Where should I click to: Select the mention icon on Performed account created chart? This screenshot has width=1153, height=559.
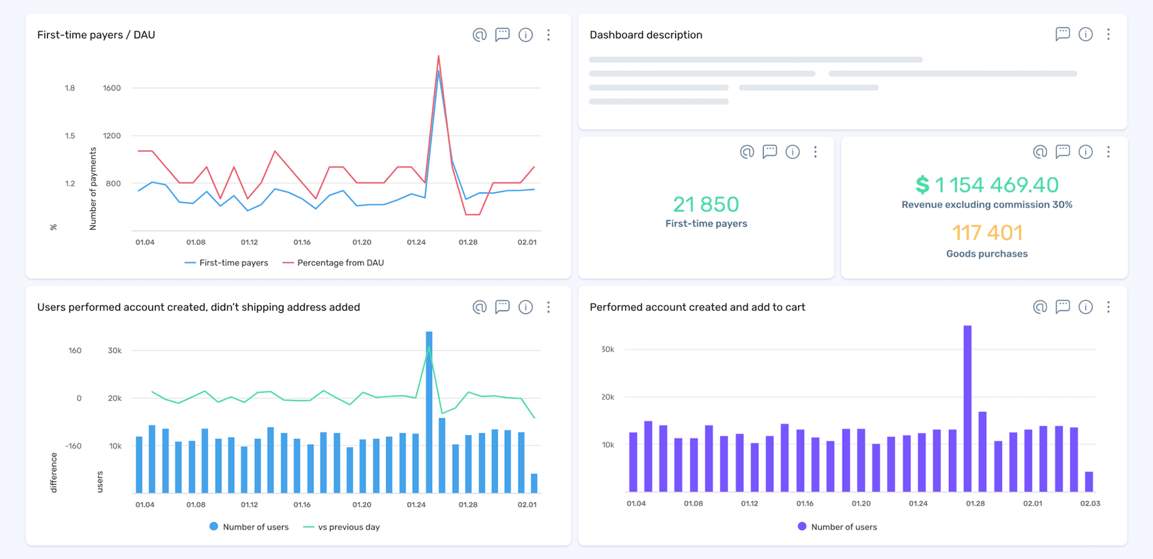tap(1040, 307)
